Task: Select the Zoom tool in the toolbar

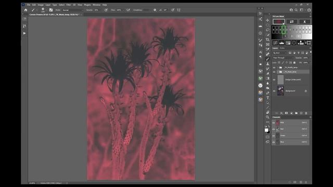Action: coord(267,117)
